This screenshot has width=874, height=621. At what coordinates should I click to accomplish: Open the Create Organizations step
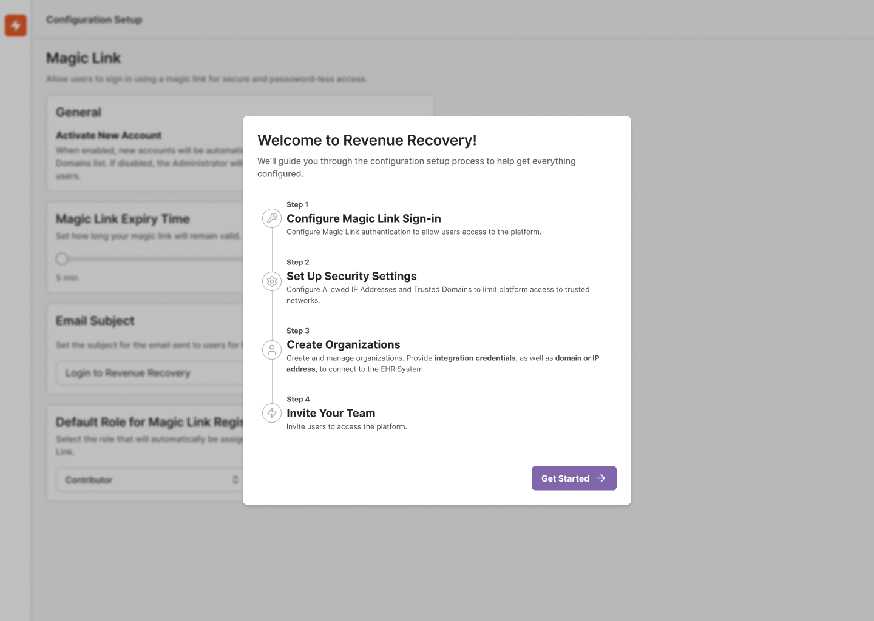344,344
